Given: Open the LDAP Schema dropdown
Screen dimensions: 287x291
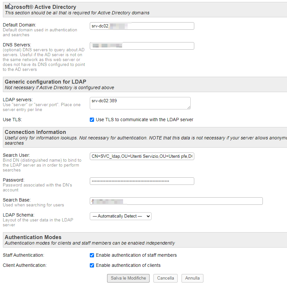Looking at the screenshot, I should [120, 216].
